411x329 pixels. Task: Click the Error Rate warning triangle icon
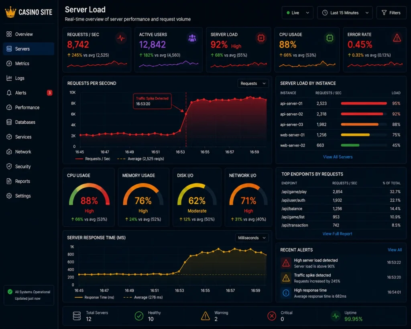point(397,38)
